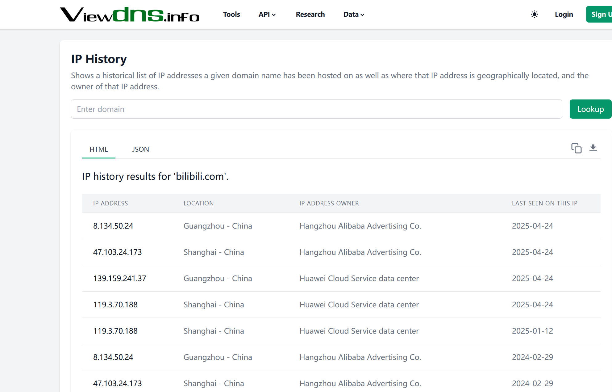
Task: Click the ViewDNS.info logo
Action: 130,15
